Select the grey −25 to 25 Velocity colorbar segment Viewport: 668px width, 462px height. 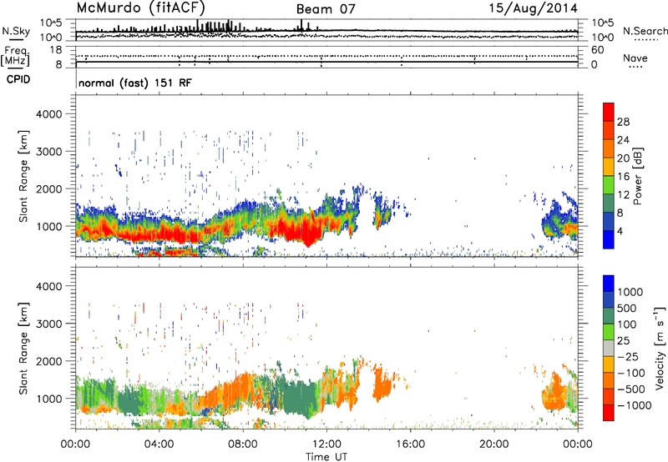(609, 349)
